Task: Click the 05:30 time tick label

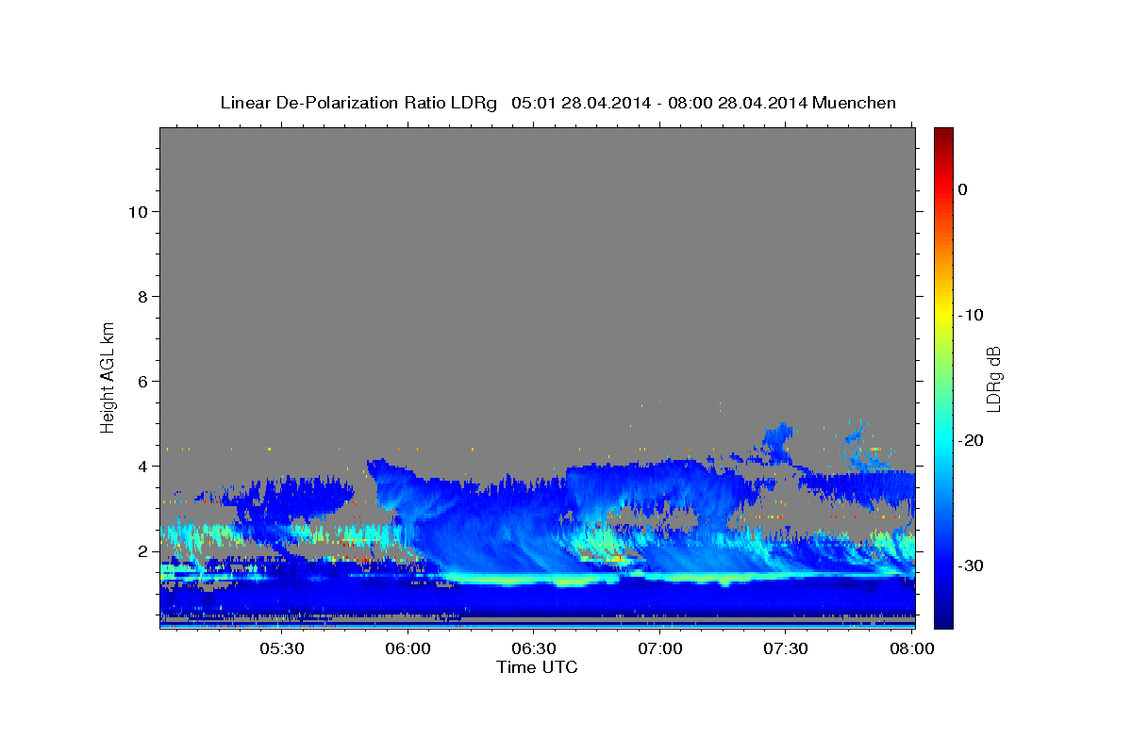Action: 281,648
